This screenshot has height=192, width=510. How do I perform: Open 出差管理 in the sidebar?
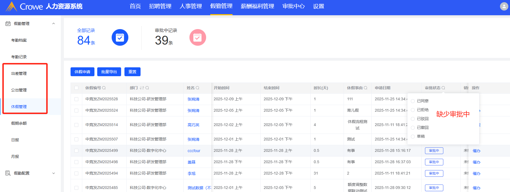tap(19, 73)
